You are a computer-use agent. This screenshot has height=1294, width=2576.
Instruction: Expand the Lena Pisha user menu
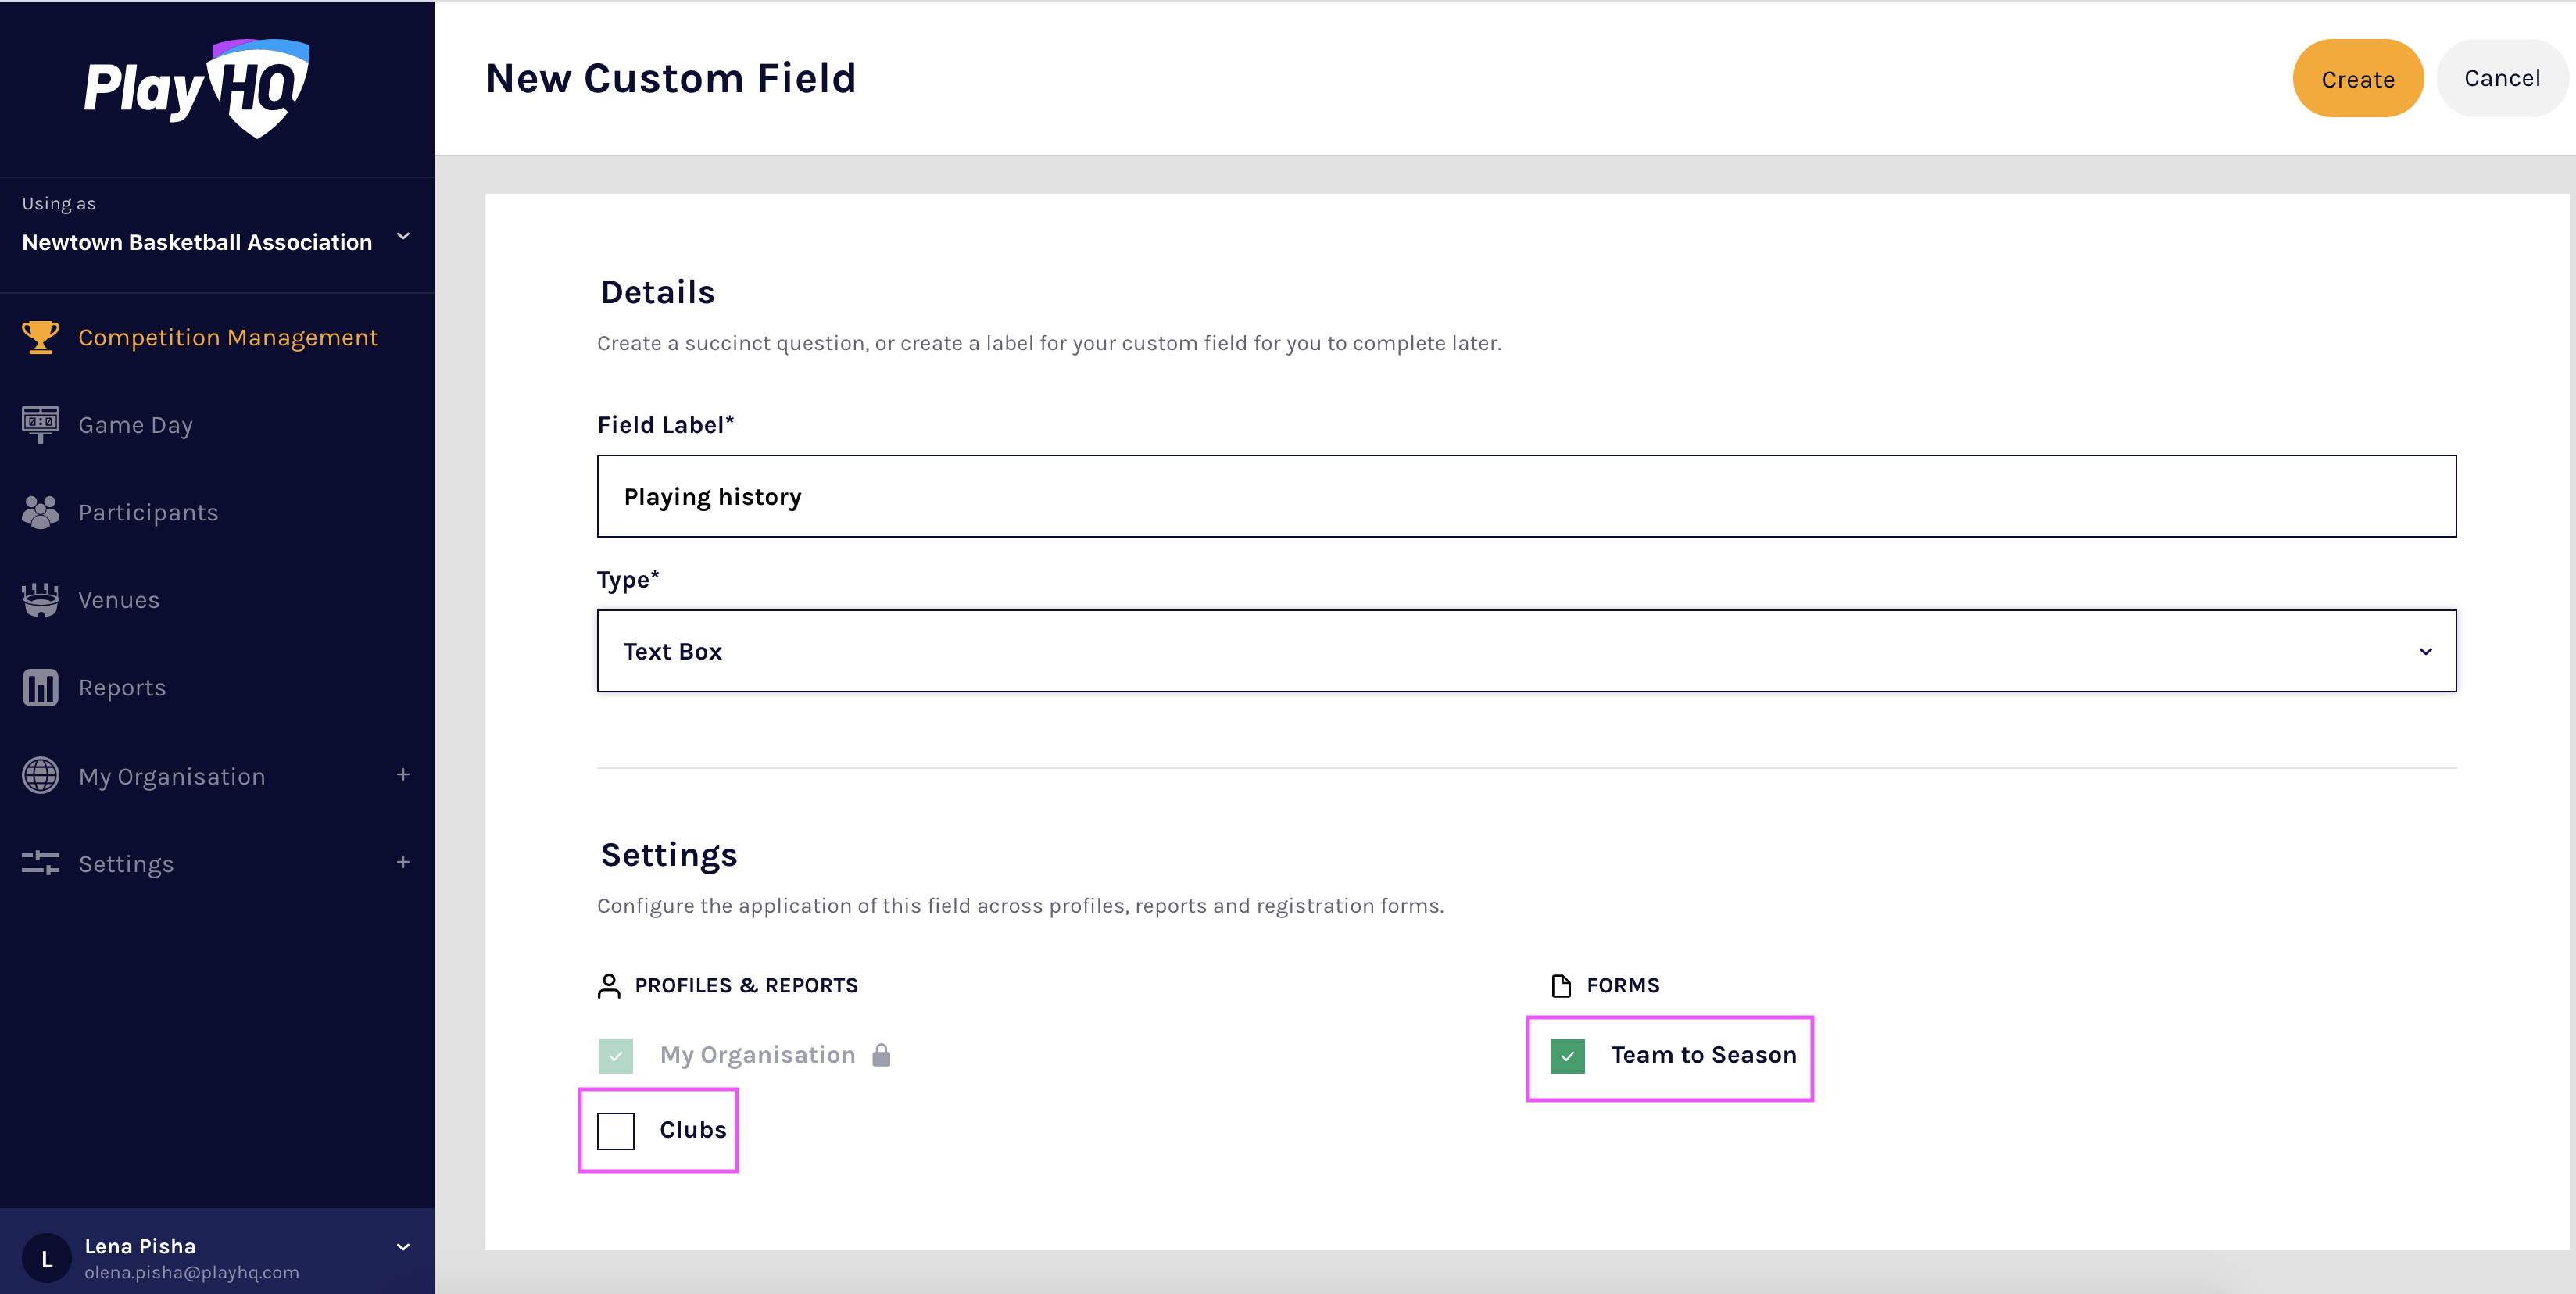(403, 1247)
